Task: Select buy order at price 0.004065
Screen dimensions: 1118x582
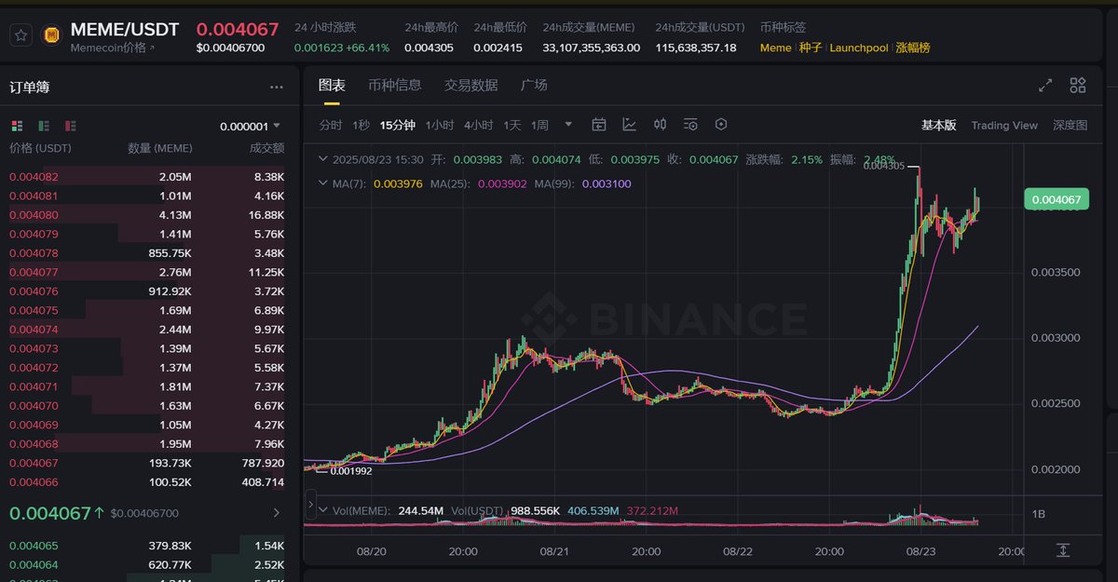Action: click(147, 546)
